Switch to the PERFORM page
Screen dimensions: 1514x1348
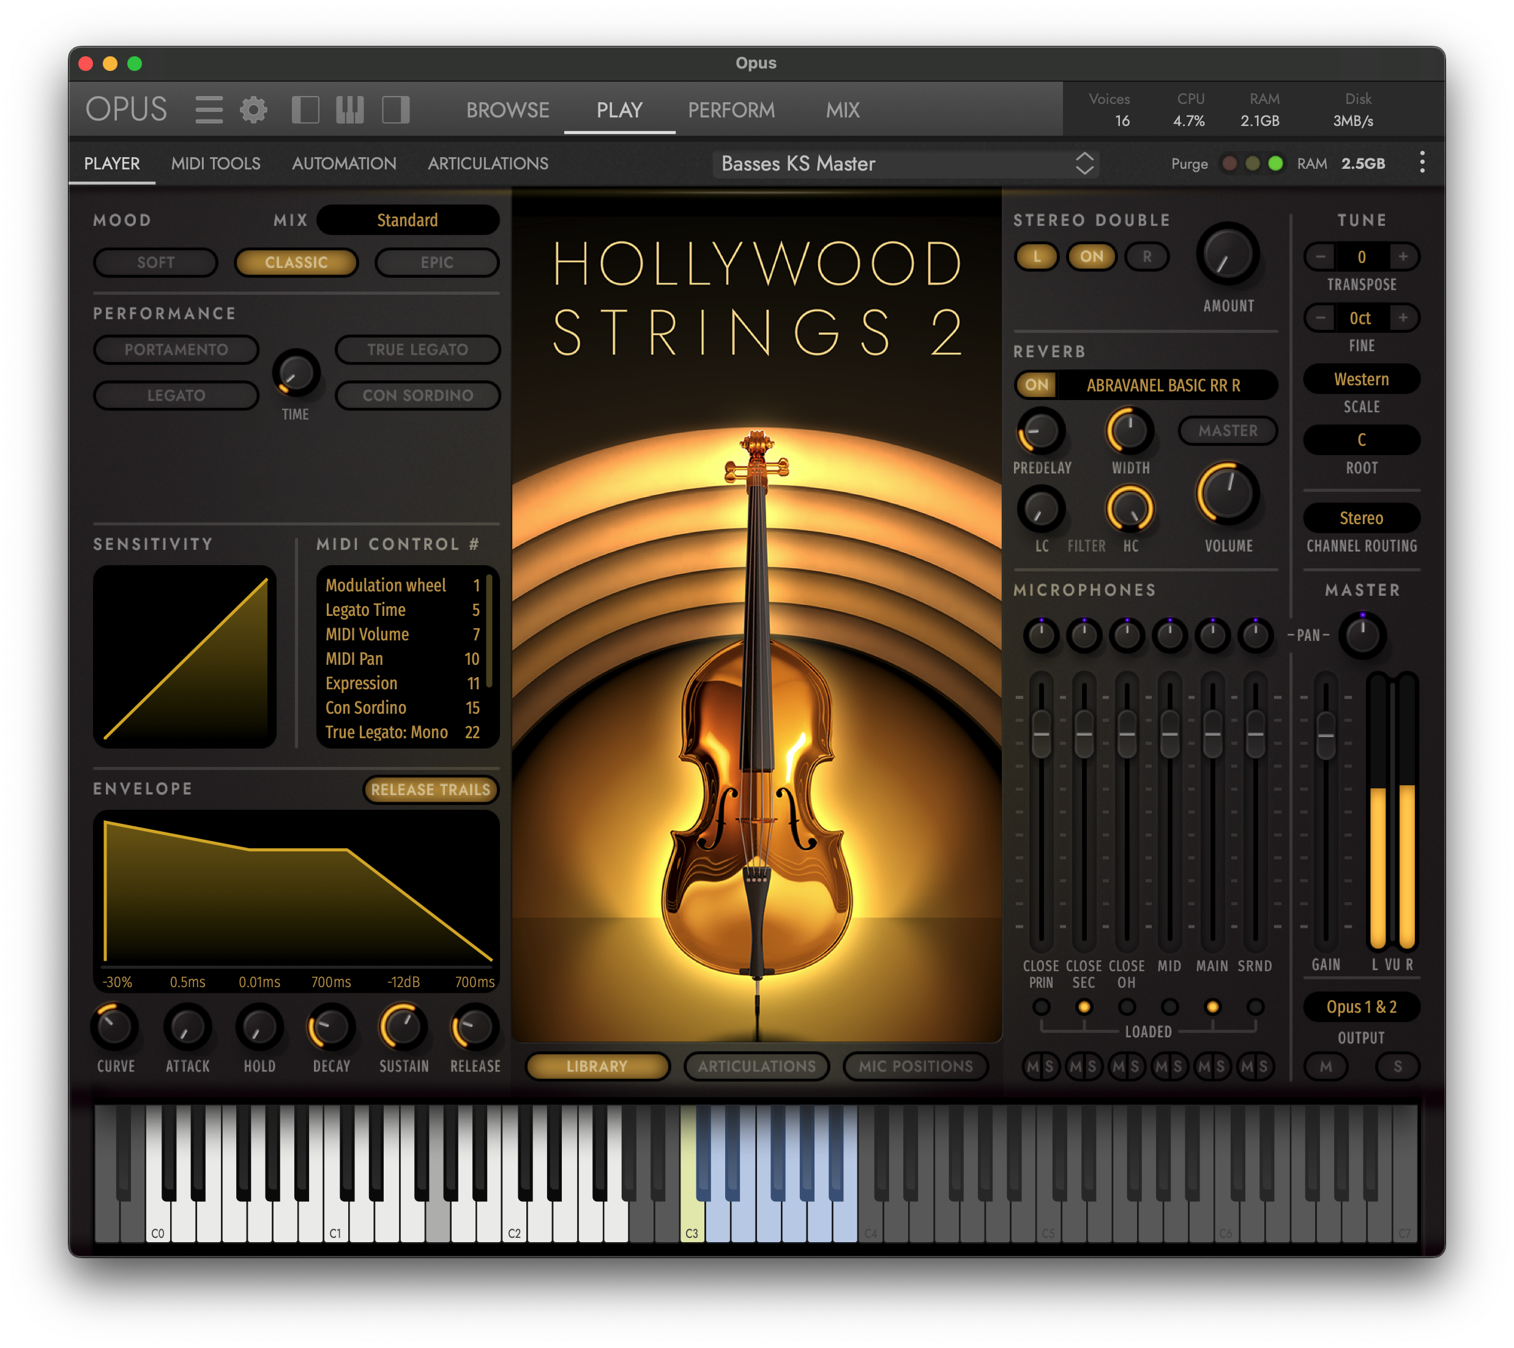coord(731,110)
